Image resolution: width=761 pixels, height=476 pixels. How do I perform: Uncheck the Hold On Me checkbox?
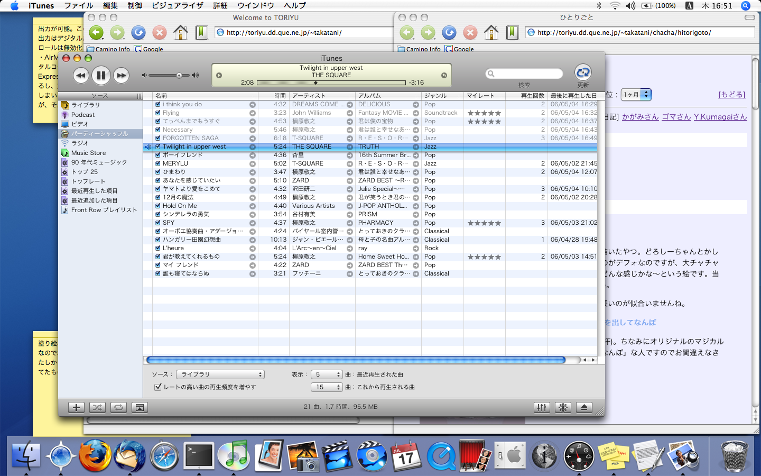point(158,206)
